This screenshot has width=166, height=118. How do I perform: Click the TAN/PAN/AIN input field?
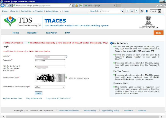pyautogui.click(x=50, y=67)
